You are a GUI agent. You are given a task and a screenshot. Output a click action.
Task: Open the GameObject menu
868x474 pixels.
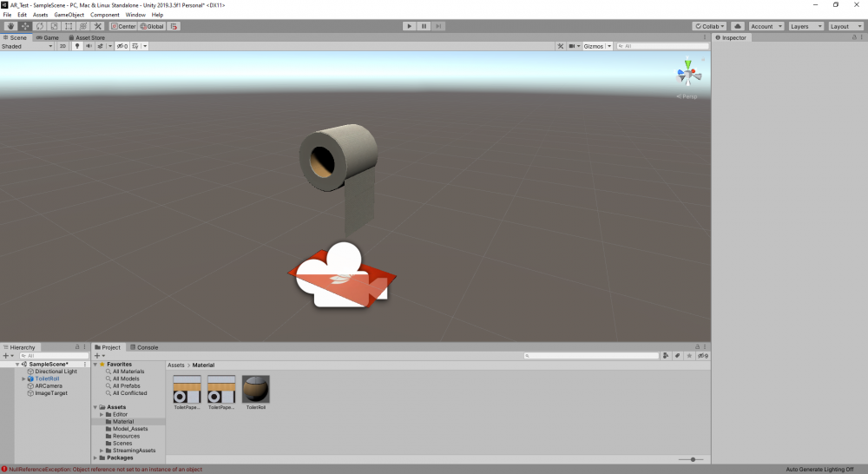coord(69,15)
